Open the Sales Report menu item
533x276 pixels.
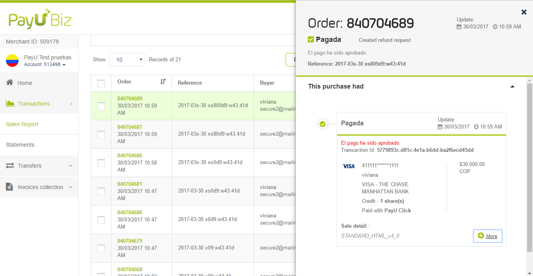point(22,124)
